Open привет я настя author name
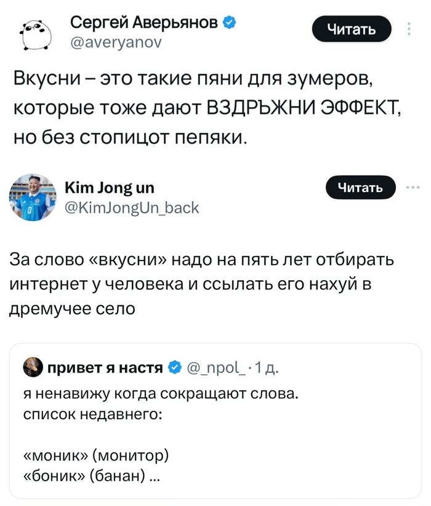Image resolution: width=431 pixels, height=506 pixels. tap(105, 368)
